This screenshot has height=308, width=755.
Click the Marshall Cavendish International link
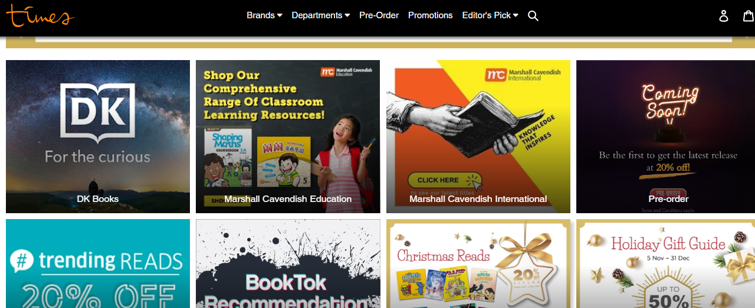click(x=478, y=199)
